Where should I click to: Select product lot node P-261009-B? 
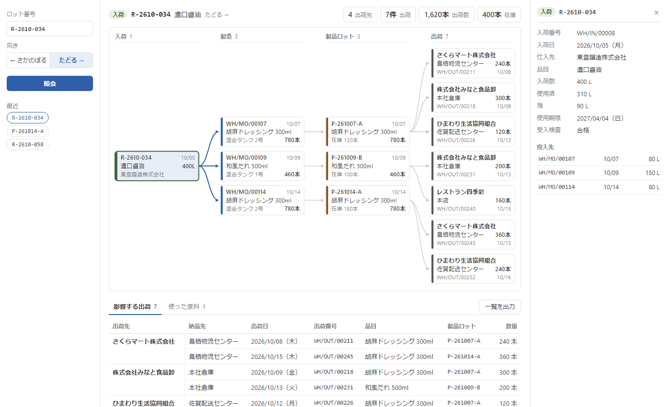pyautogui.click(x=368, y=166)
